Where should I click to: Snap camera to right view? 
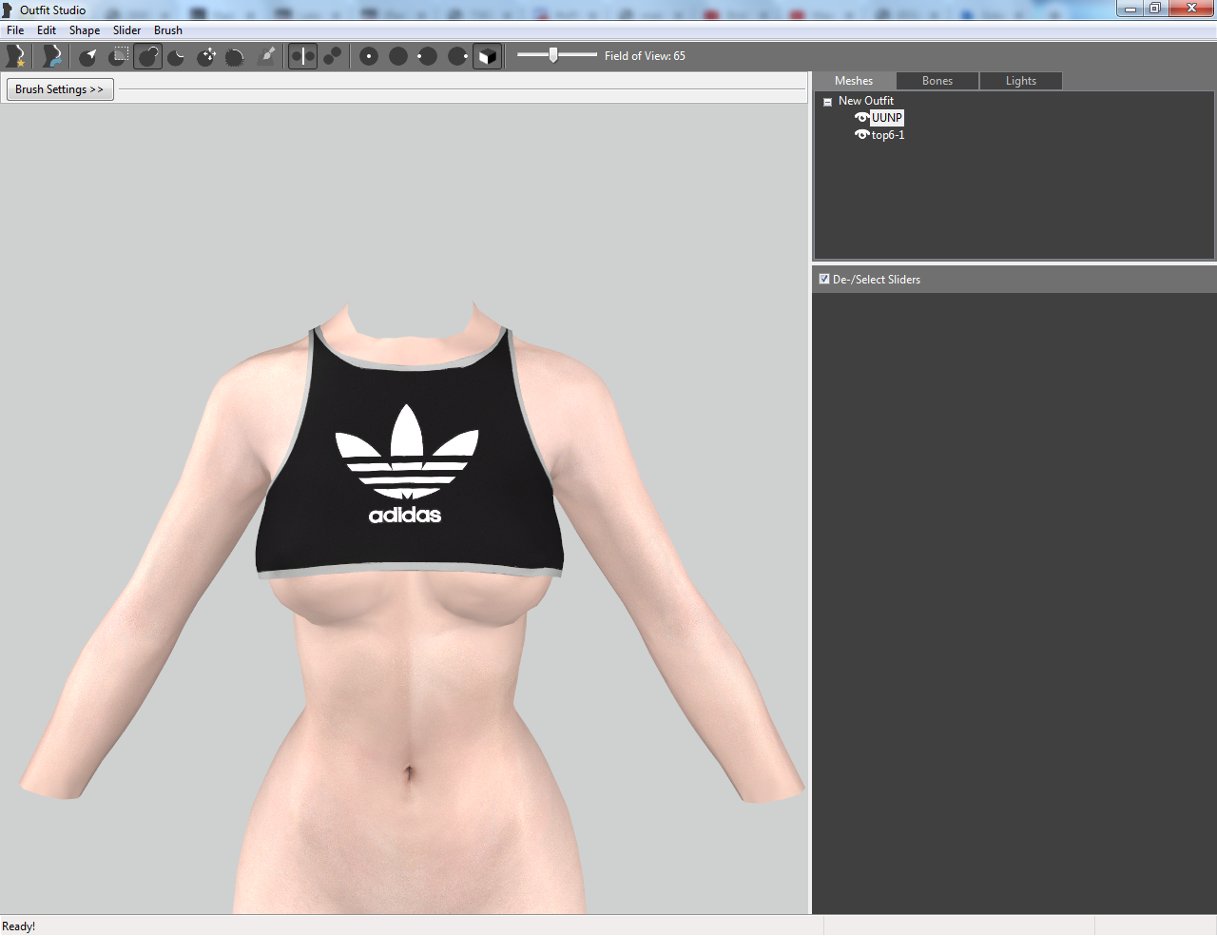pyautogui.click(x=457, y=56)
